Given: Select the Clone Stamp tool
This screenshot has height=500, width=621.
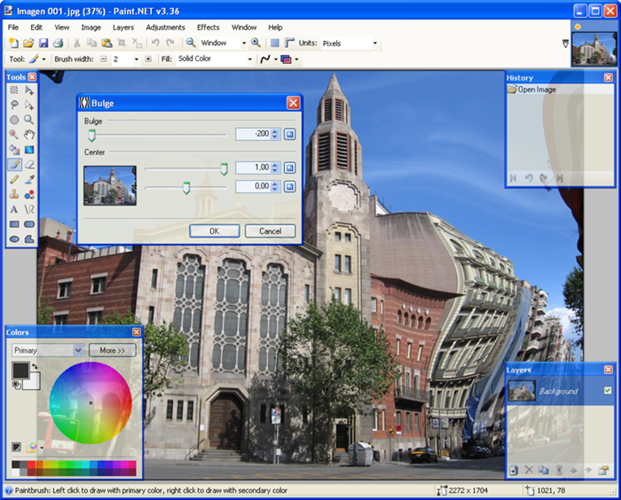Looking at the screenshot, I should tap(14, 194).
